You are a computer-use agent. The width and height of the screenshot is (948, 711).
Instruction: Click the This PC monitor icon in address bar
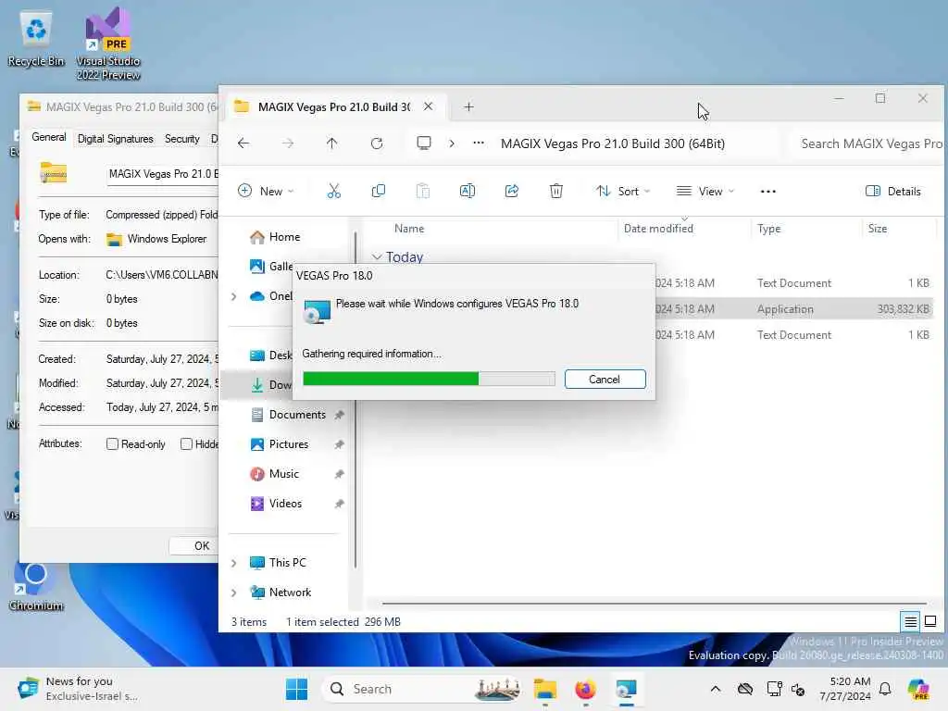click(424, 143)
